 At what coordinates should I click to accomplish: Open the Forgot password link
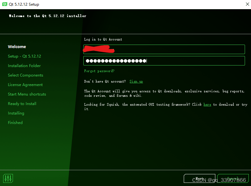coord(99,71)
